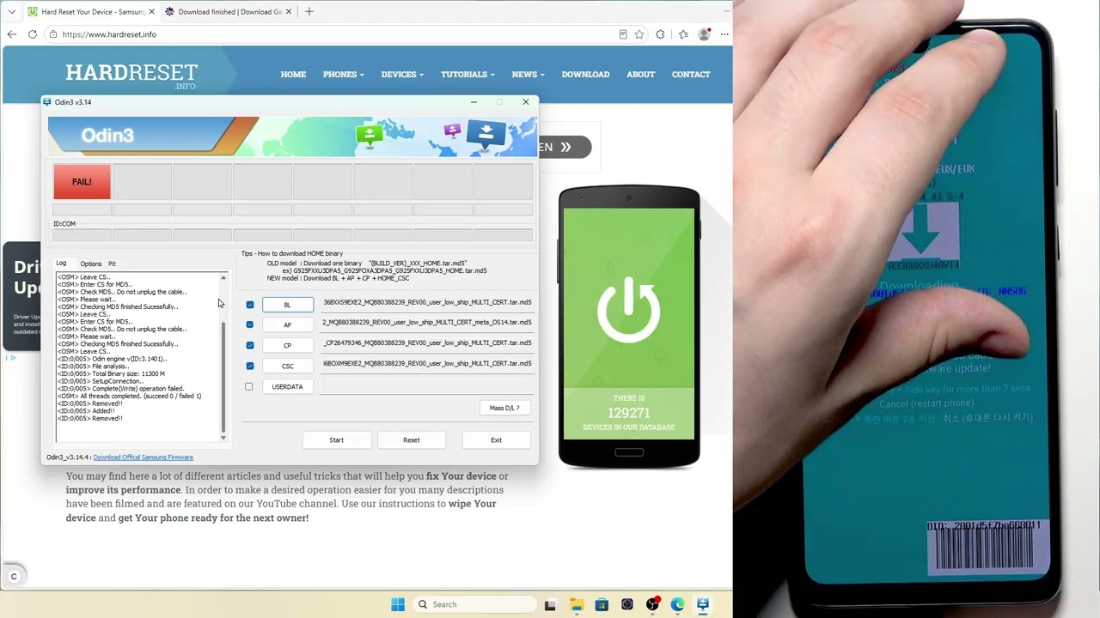Viewport: 1100px width, 618px height.
Task: Click the USERDATA file select button
Action: tap(288, 387)
